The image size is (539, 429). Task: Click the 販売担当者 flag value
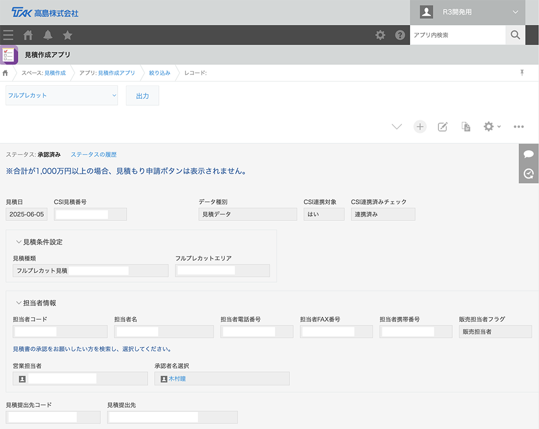click(x=495, y=331)
